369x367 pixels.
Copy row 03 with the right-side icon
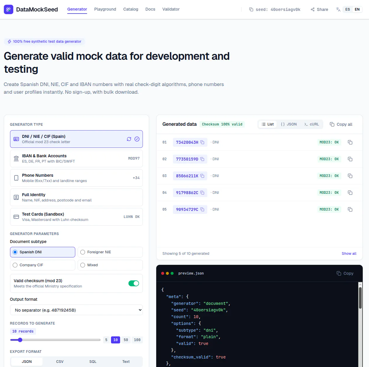pos(350,176)
